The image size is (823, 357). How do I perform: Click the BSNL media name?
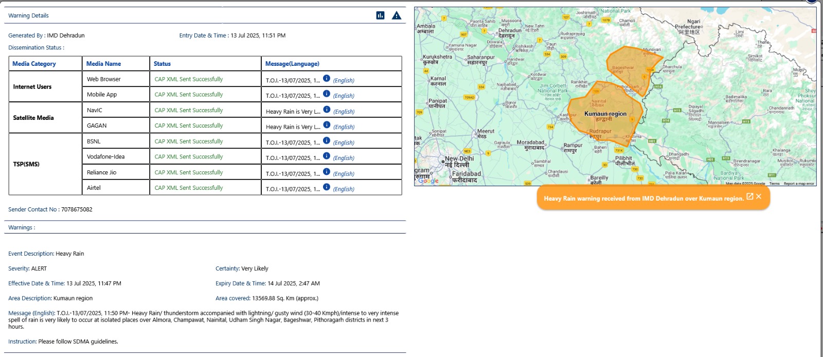pos(94,141)
